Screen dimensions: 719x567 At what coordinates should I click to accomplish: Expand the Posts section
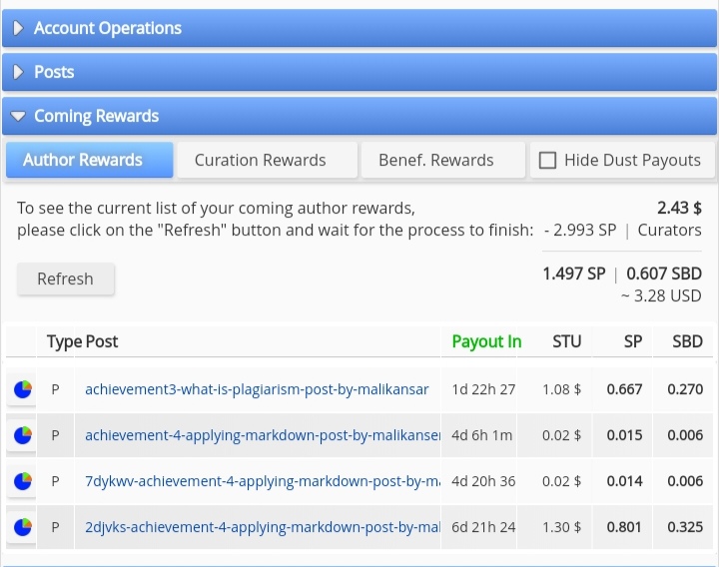coord(359,72)
